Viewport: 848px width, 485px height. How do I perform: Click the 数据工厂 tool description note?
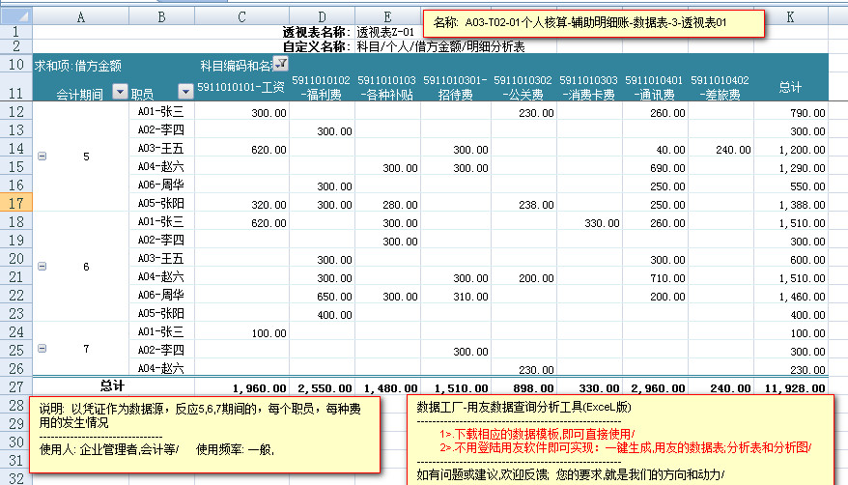coord(619,441)
